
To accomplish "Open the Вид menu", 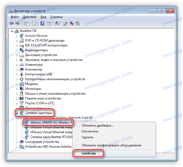I will [43, 17].
